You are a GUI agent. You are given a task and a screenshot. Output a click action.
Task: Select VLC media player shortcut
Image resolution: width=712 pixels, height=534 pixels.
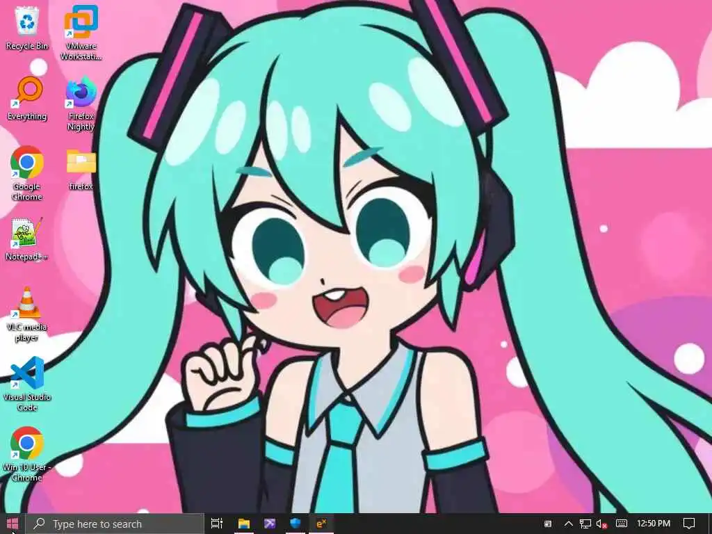(x=27, y=314)
